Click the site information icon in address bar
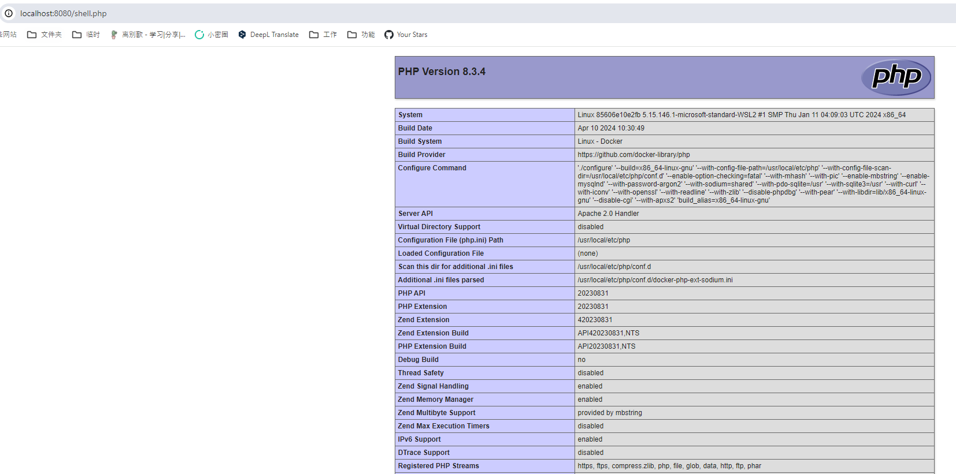 point(9,13)
